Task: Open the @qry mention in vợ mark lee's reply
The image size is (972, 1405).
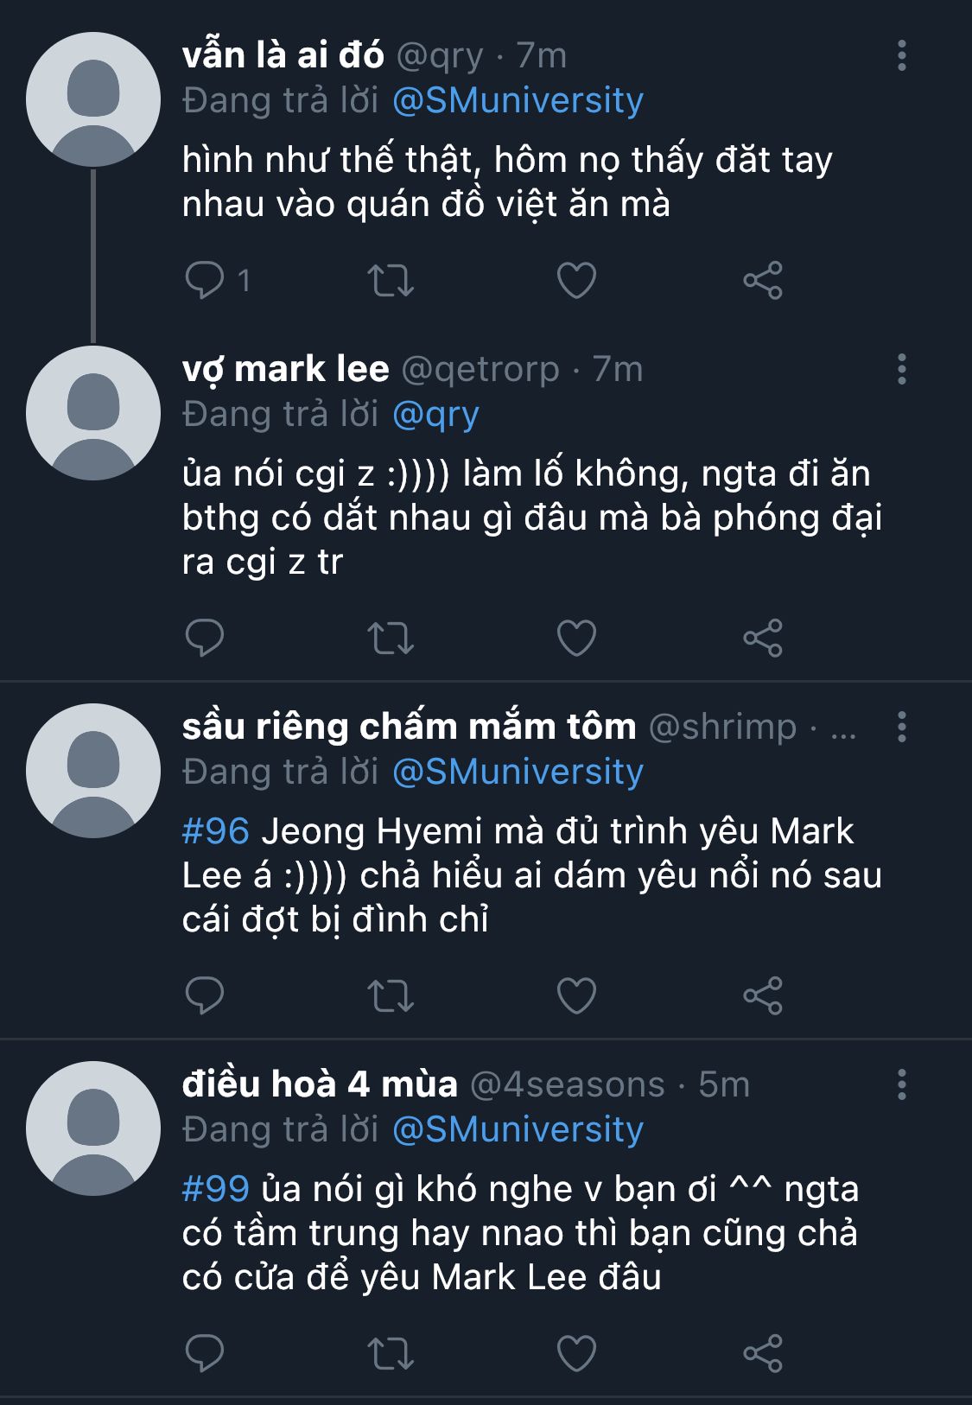Action: [435, 414]
